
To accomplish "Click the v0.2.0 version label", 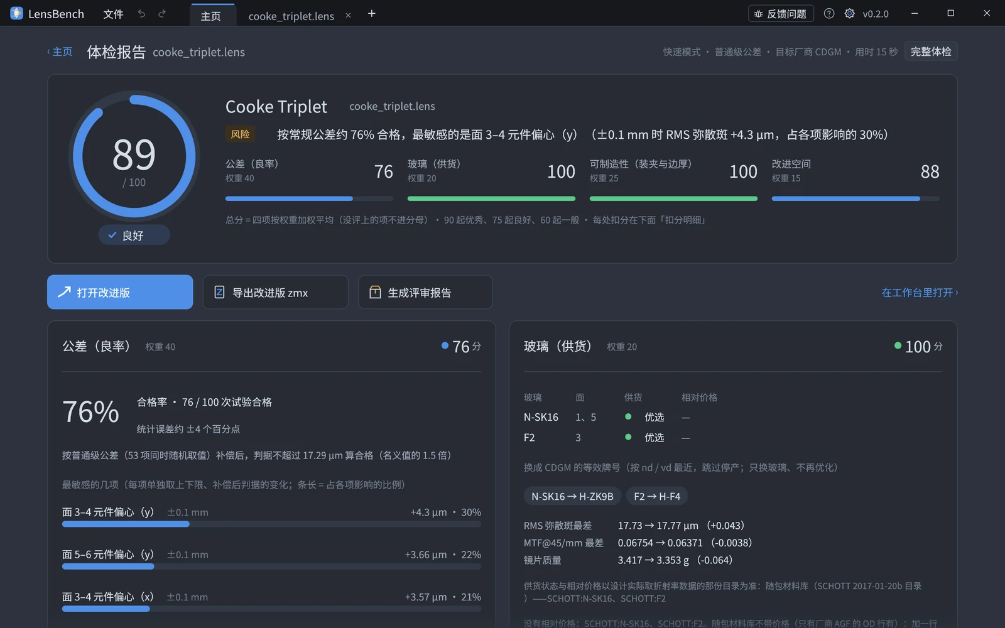I will coord(876,14).
